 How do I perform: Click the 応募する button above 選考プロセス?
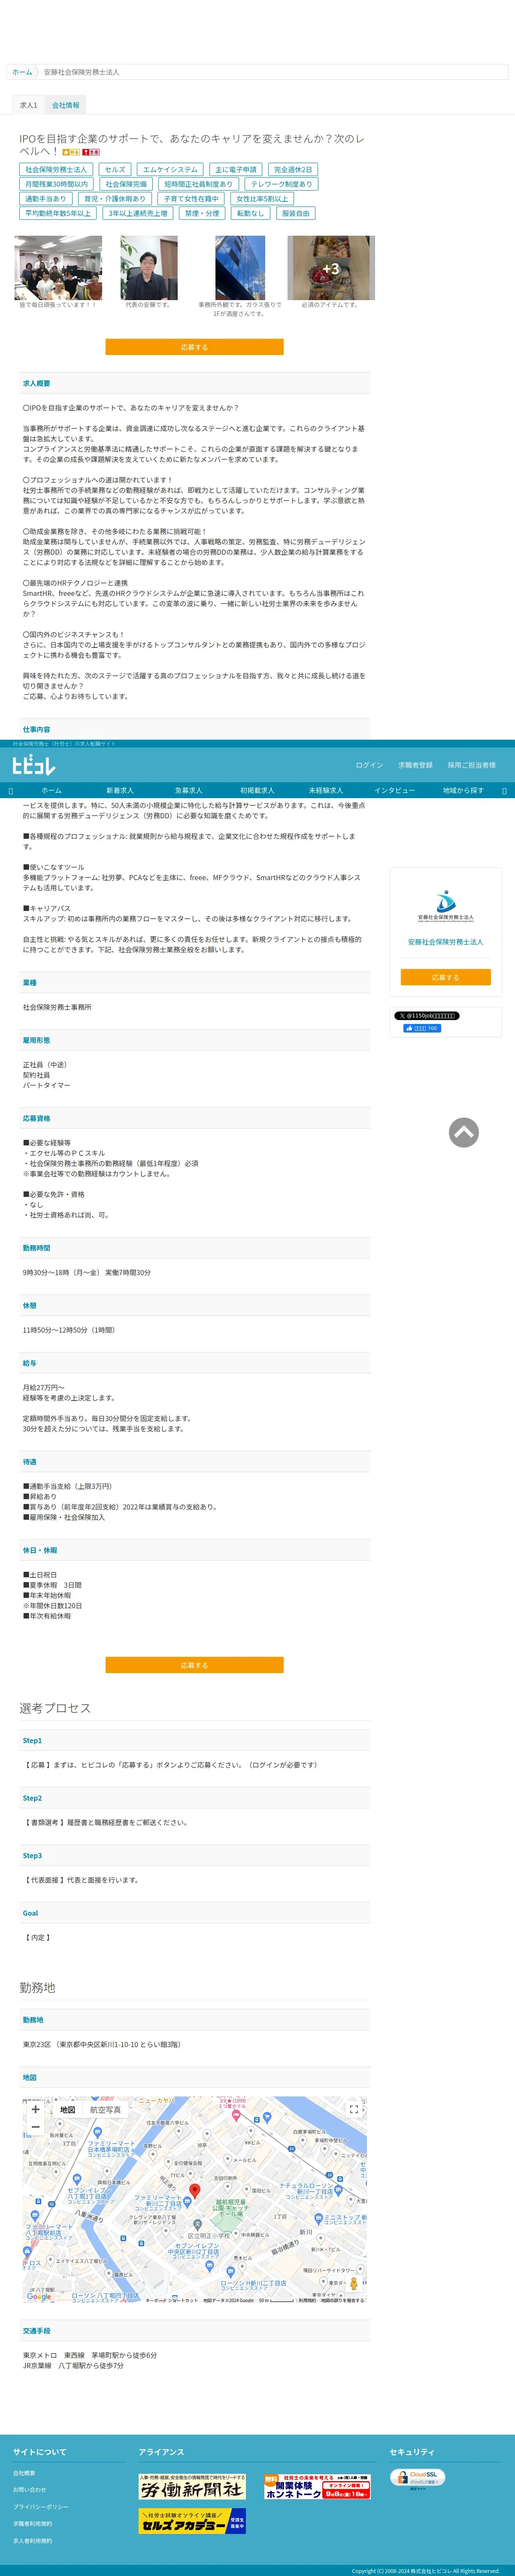194,1665
